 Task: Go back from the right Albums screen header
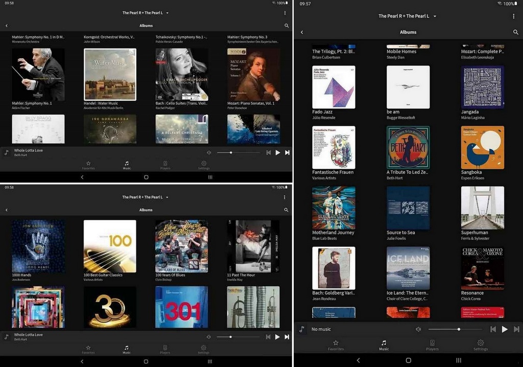click(302, 32)
